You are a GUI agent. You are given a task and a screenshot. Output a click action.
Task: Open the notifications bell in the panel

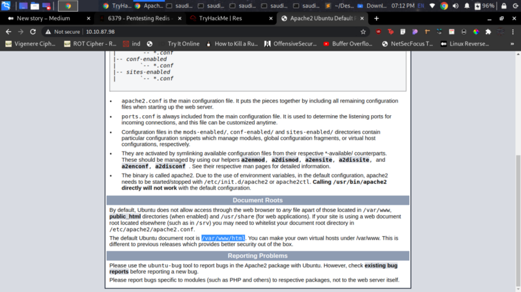(466, 6)
